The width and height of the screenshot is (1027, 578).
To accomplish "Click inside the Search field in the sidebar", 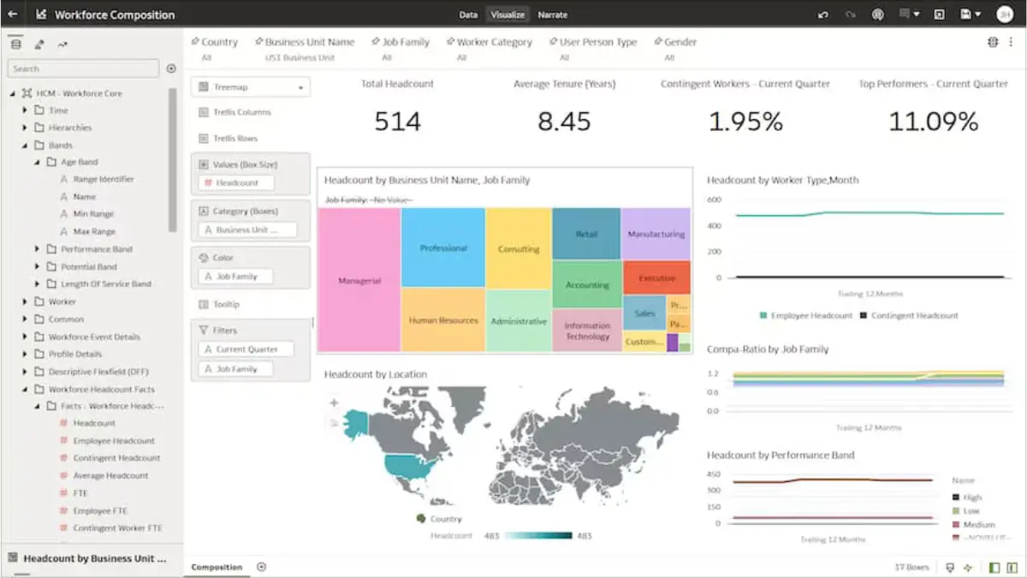I will pos(82,68).
